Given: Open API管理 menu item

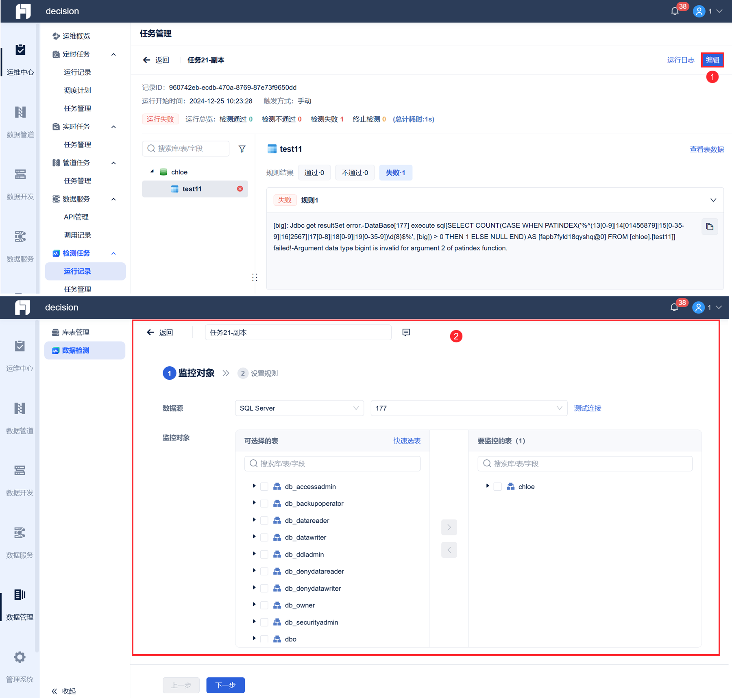Looking at the screenshot, I should click(x=76, y=217).
